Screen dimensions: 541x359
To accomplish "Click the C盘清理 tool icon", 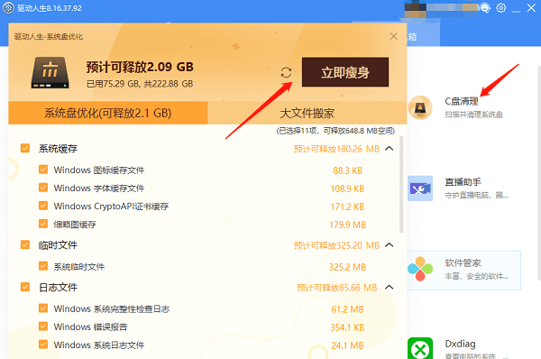I will 420,107.
